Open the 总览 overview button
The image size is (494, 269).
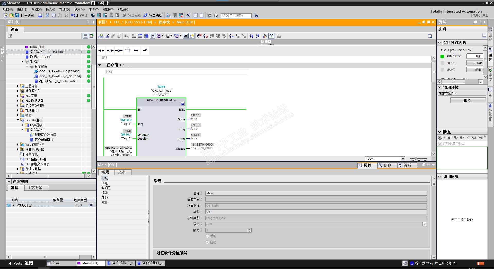60,263
